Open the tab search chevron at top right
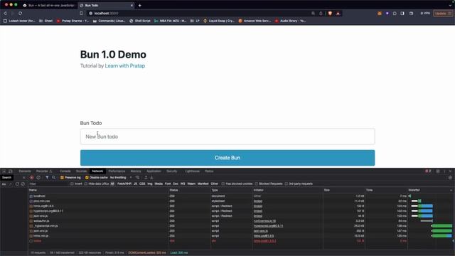Image resolution: width=455 pixels, height=256 pixels. point(450,5)
